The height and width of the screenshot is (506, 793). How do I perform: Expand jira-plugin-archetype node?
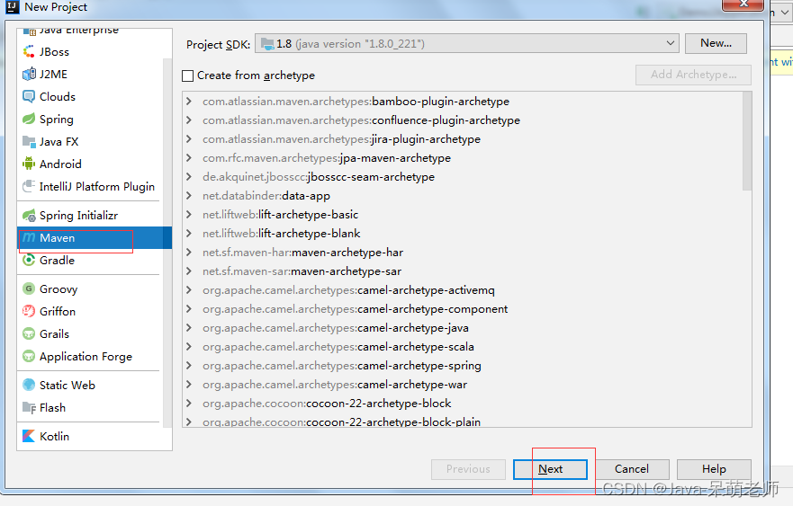pos(189,139)
